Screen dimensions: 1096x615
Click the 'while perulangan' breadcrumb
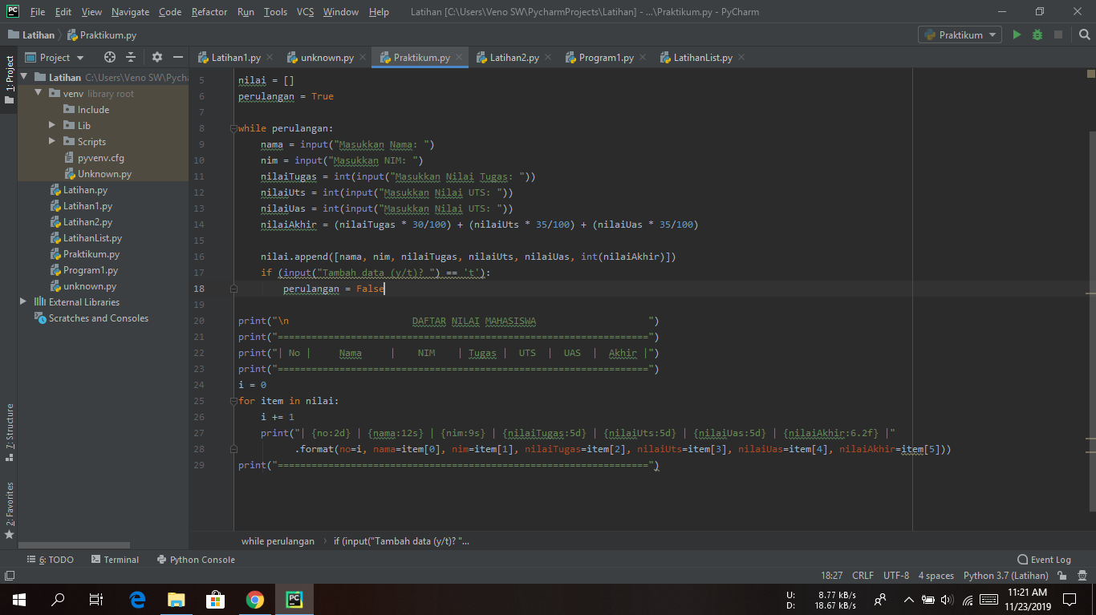tap(278, 541)
